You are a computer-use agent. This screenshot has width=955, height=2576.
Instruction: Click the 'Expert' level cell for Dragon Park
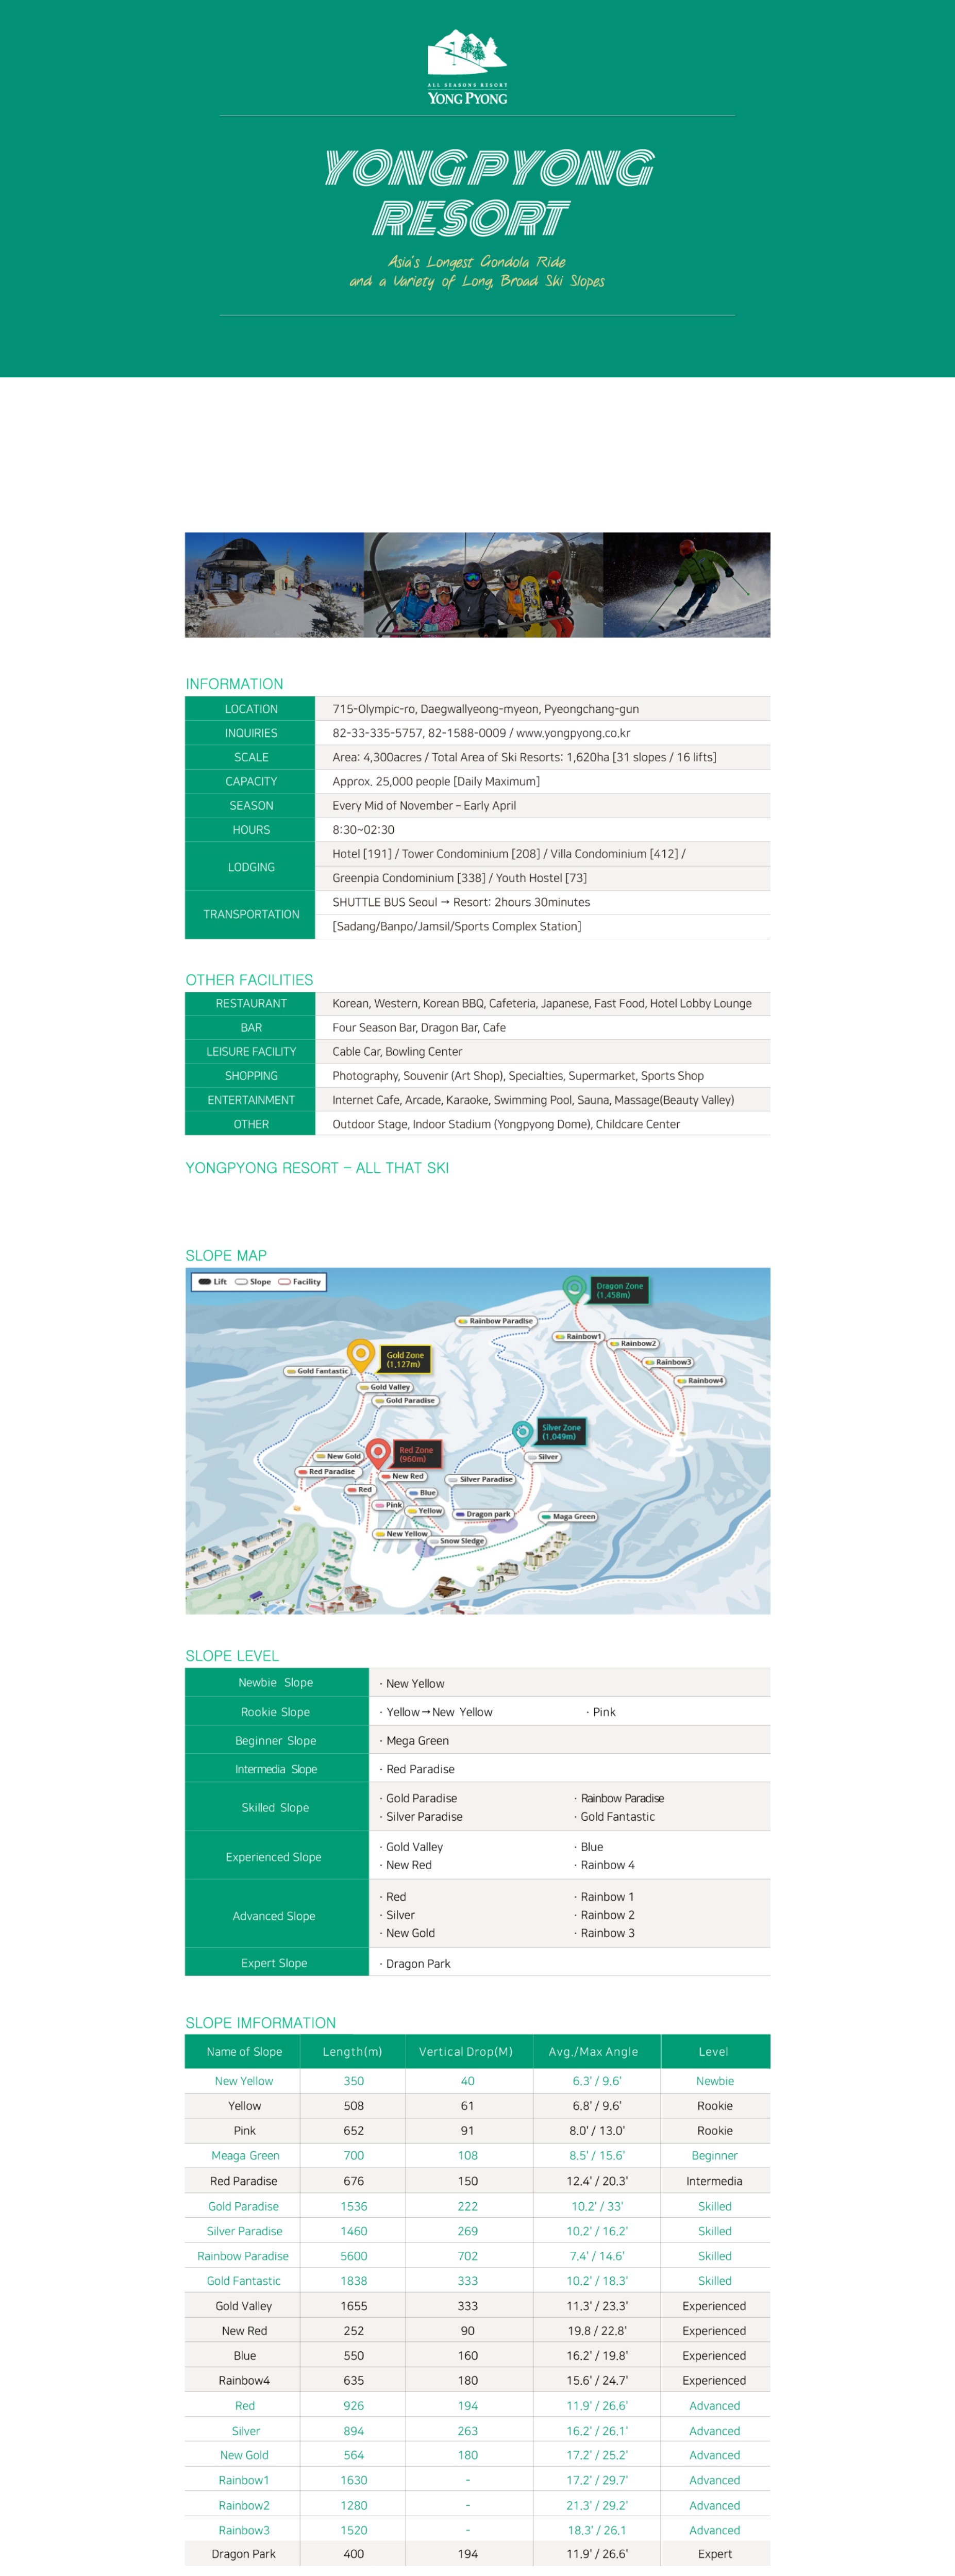(715, 2554)
